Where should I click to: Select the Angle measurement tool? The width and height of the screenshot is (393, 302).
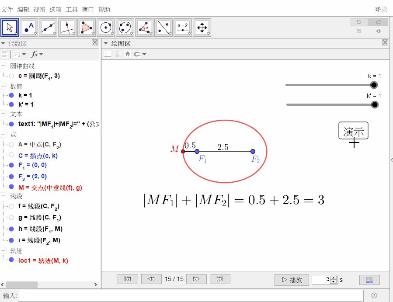144,28
